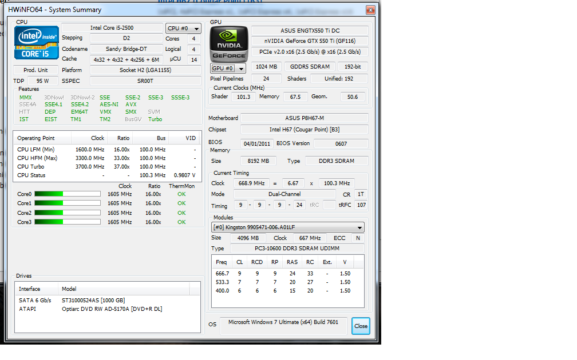
Task: Click the SSSE-3 feature label
Action: pos(180,97)
